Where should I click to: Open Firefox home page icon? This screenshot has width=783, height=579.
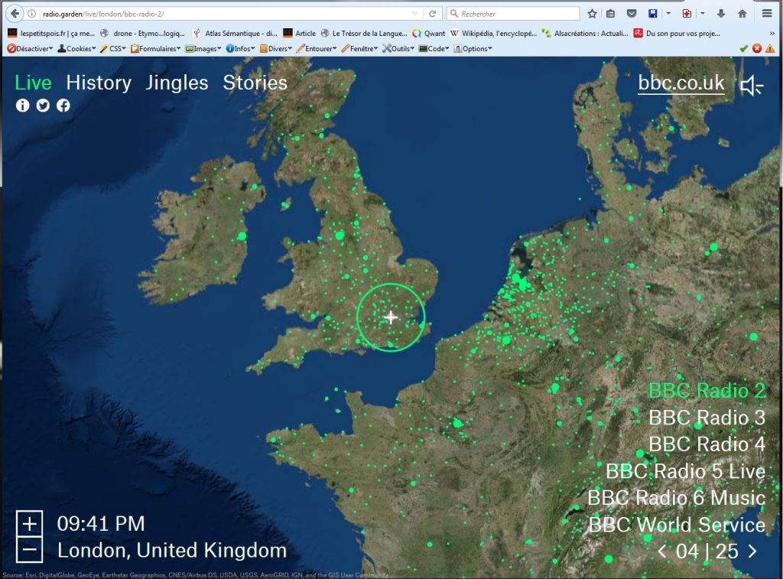(742, 14)
